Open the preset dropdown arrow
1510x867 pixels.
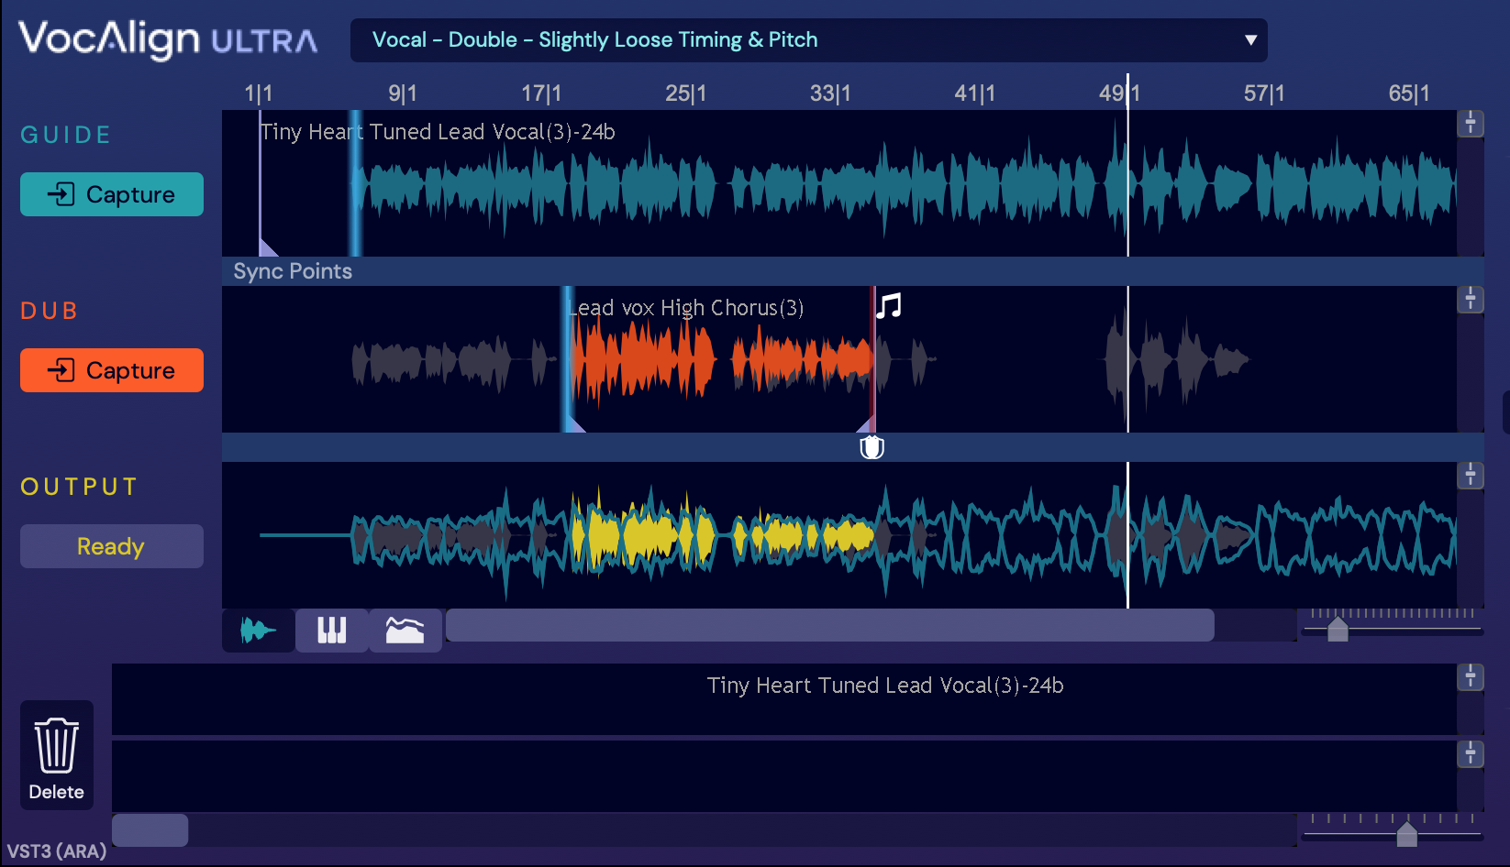tap(1249, 40)
